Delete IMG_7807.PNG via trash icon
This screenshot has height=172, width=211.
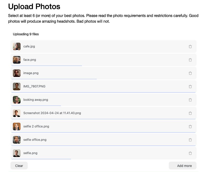coord(190,86)
